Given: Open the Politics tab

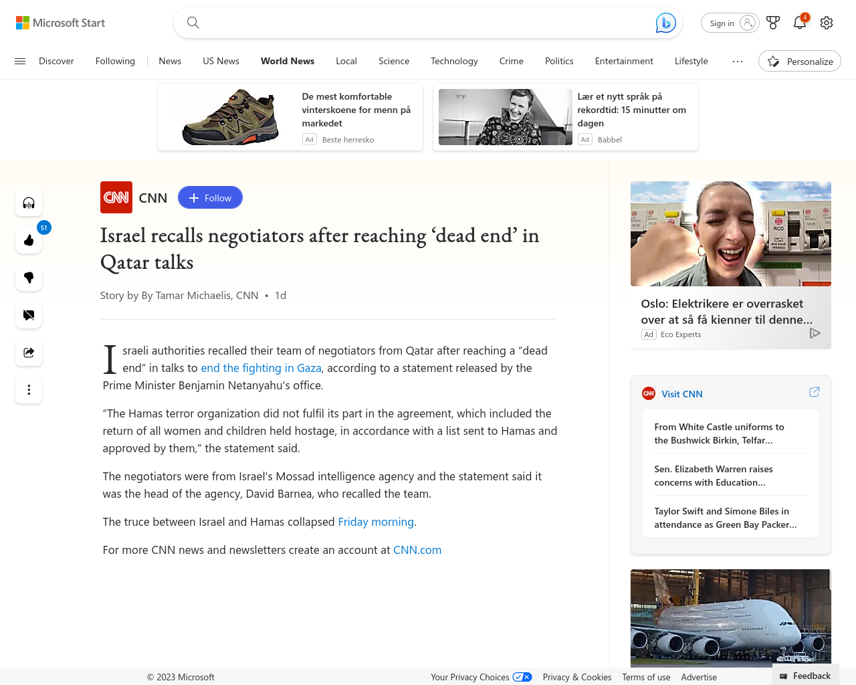Looking at the screenshot, I should coord(559,61).
